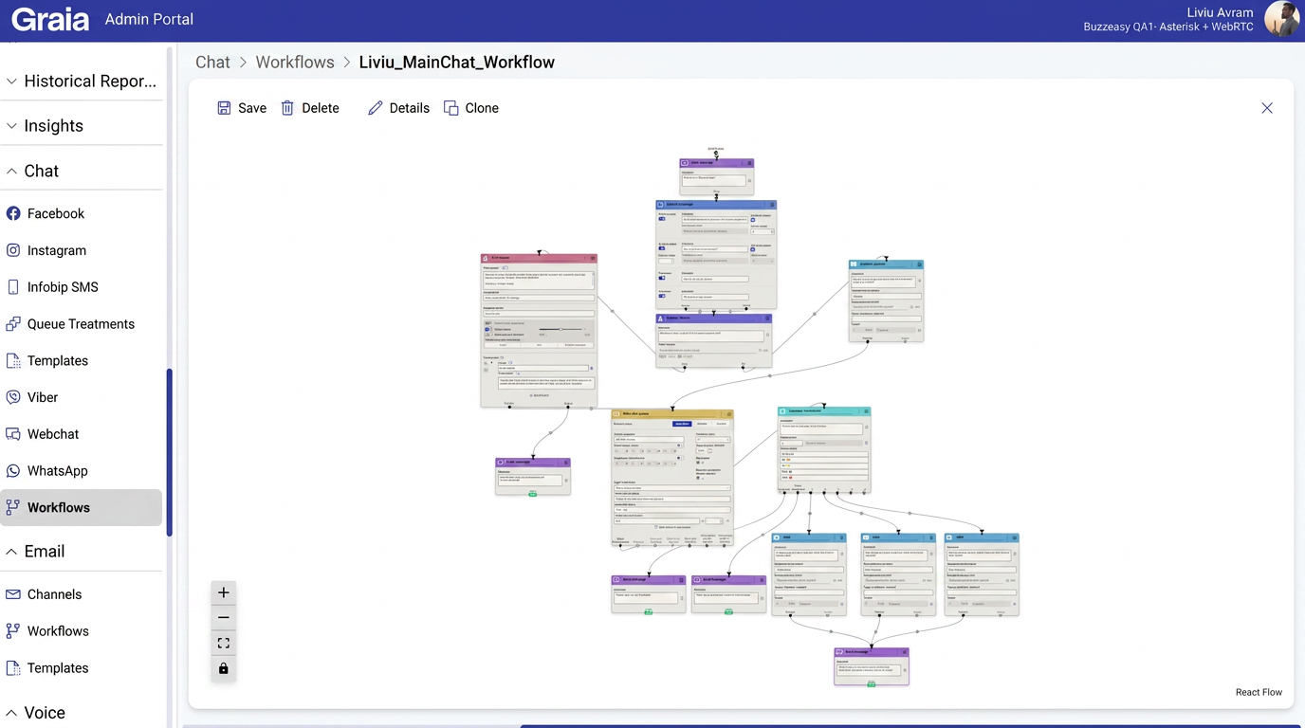Fit the workflow to view

(x=224, y=643)
